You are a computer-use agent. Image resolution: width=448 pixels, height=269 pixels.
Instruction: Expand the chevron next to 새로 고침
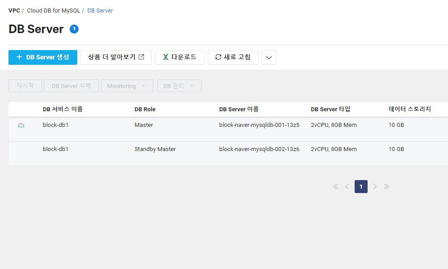pyautogui.click(x=269, y=57)
